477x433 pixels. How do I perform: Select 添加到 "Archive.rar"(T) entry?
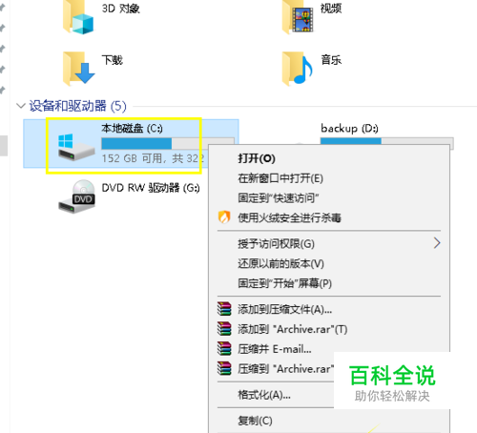point(293,329)
